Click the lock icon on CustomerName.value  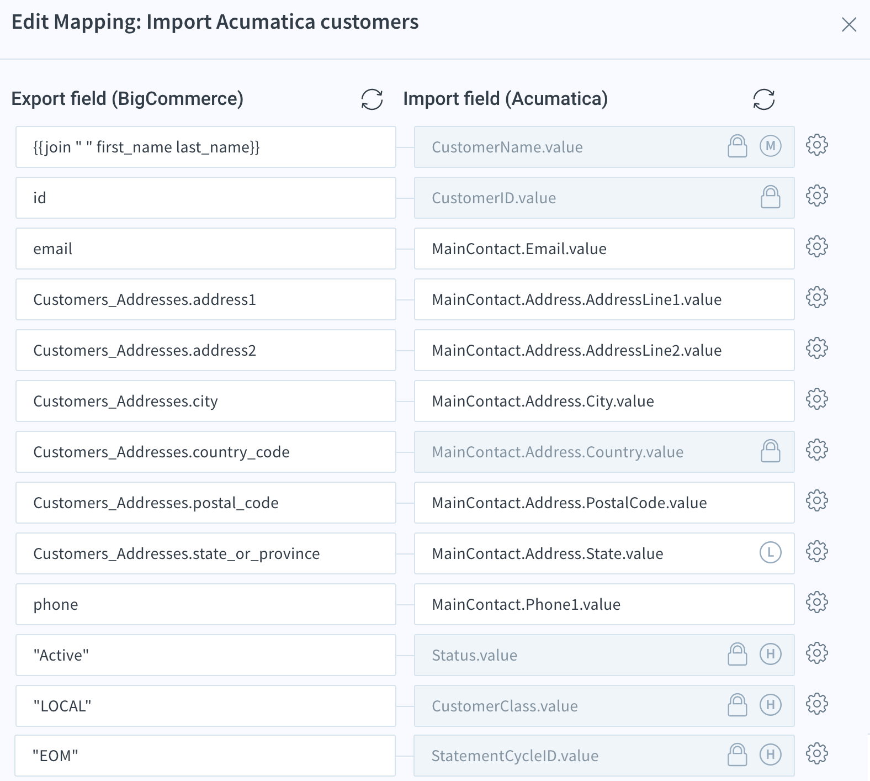point(738,146)
